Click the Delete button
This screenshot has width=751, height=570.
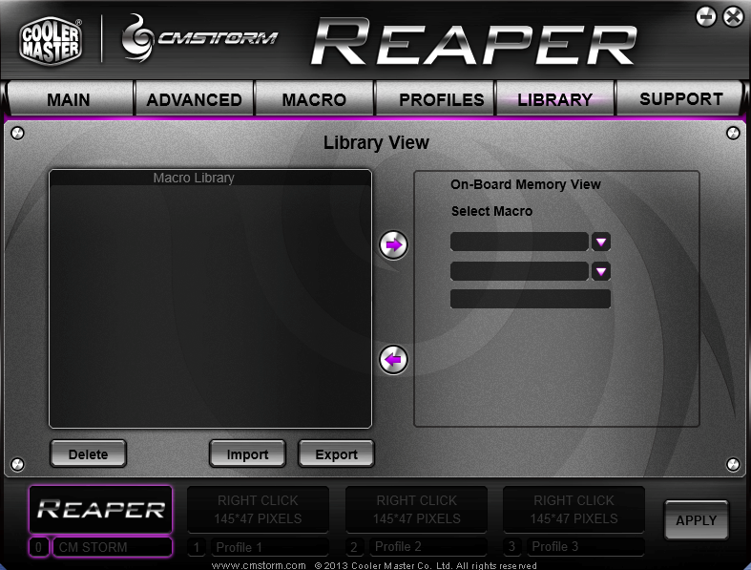pos(88,454)
